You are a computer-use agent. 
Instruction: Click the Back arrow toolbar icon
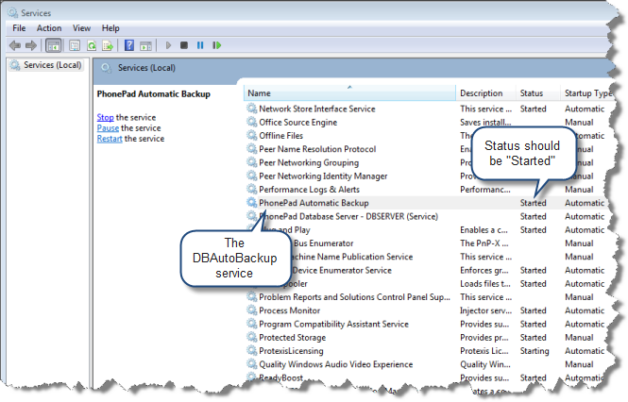15,45
